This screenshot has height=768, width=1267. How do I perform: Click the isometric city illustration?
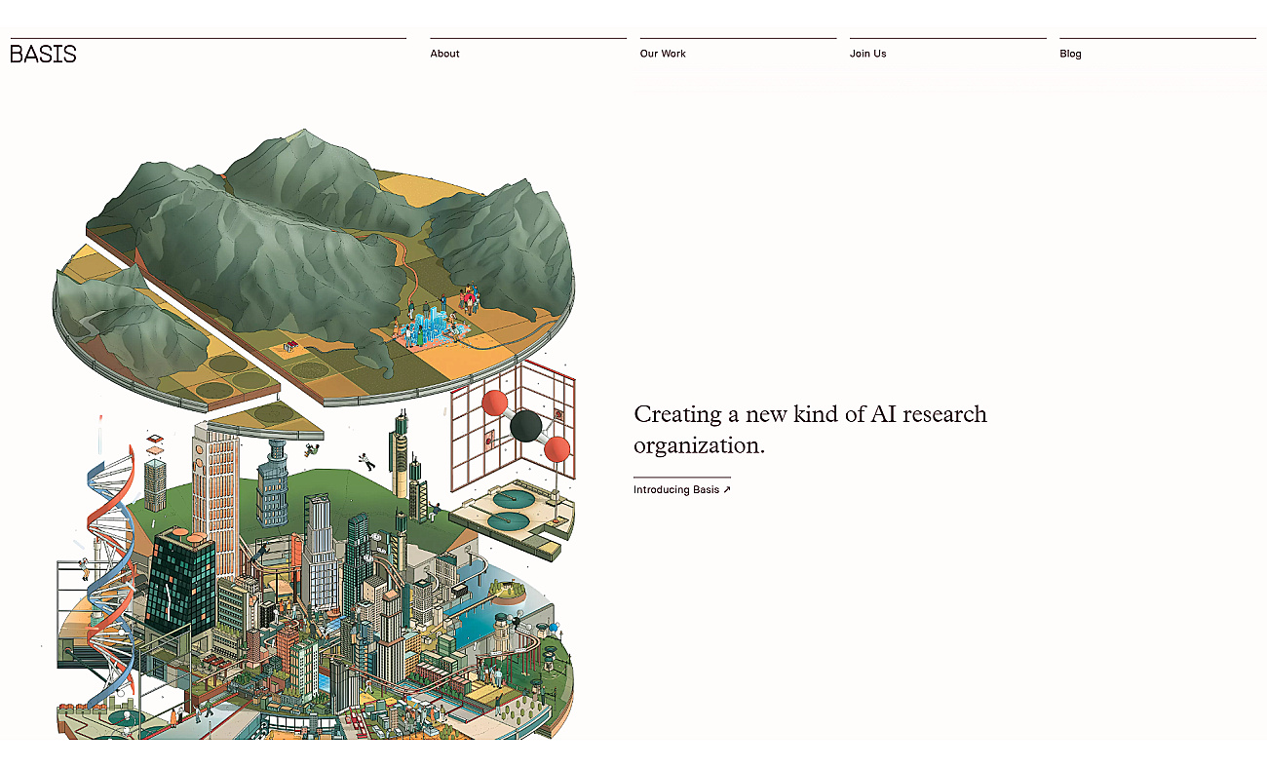click(x=313, y=434)
